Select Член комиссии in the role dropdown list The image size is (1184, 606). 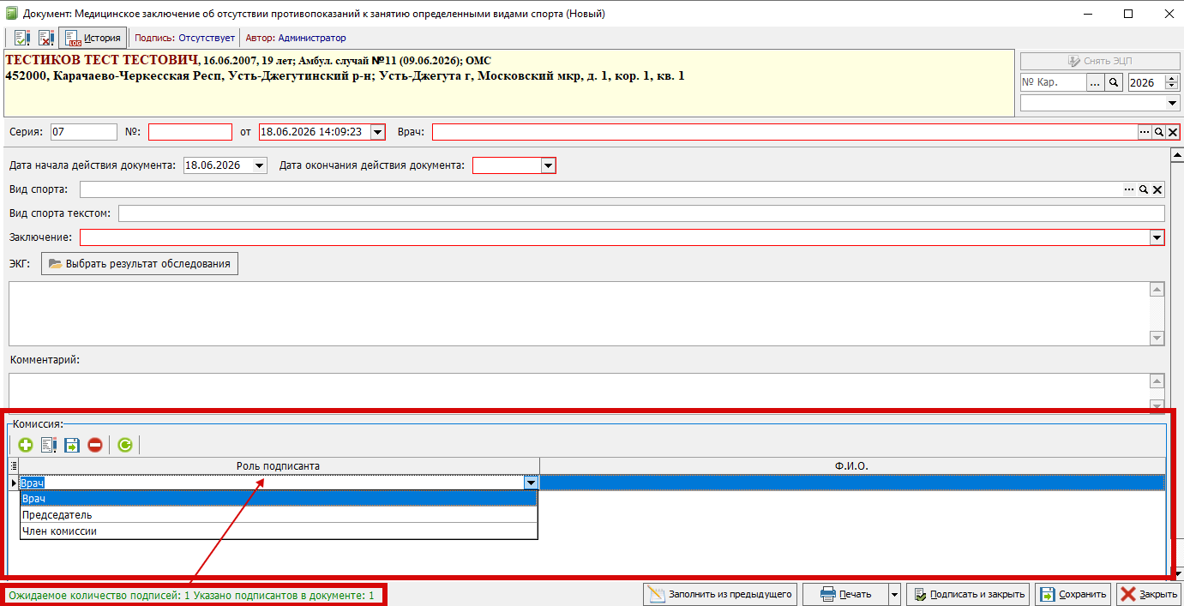pyautogui.click(x=279, y=531)
